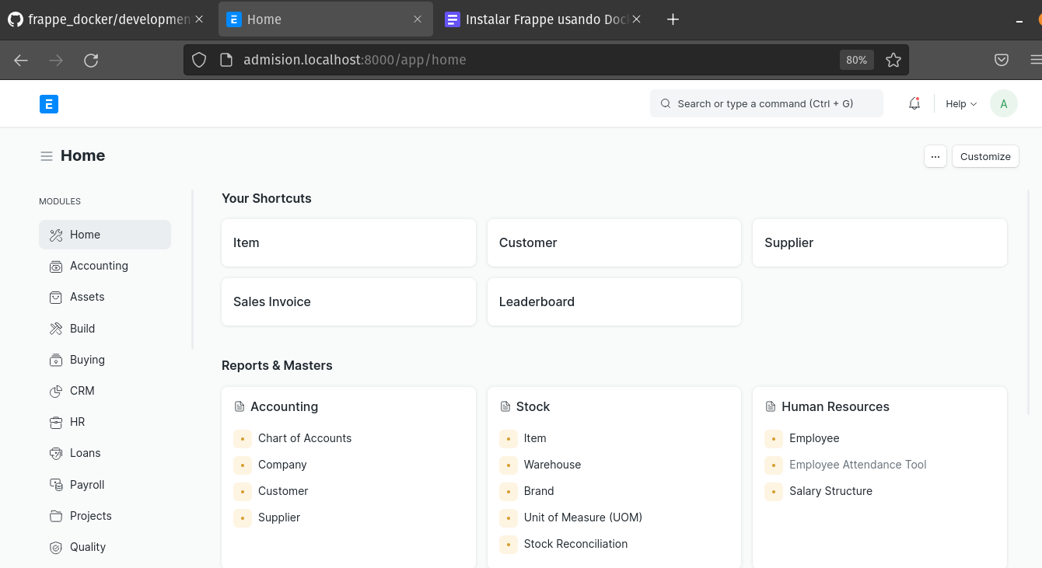Click the Assets module icon

point(56,297)
